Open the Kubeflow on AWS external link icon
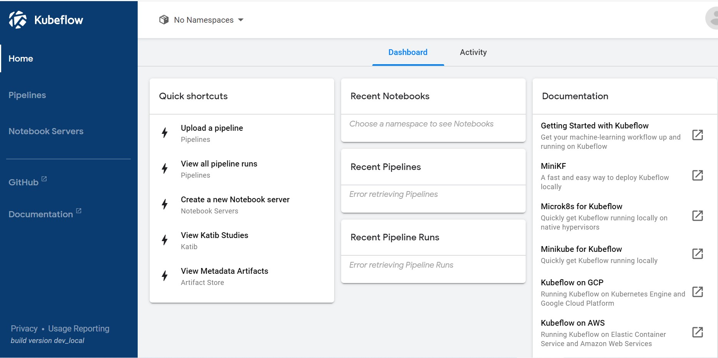This screenshot has width=718, height=358. coord(698,332)
